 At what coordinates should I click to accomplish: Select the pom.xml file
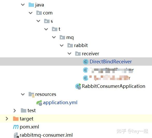pyautogui.click(x=29, y=127)
